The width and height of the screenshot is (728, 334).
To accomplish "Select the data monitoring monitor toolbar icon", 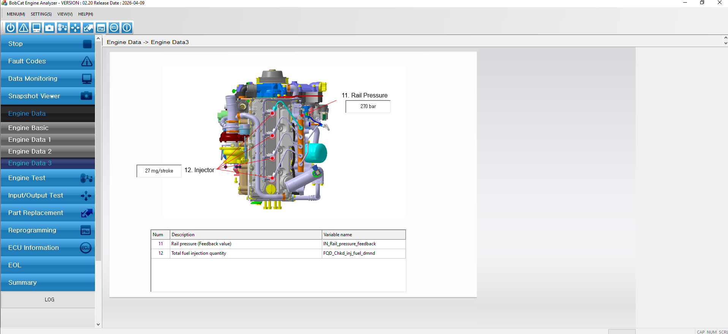I will pyautogui.click(x=36, y=28).
